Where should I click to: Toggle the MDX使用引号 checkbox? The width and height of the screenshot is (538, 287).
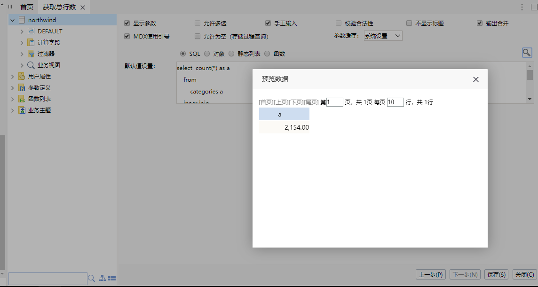click(127, 36)
